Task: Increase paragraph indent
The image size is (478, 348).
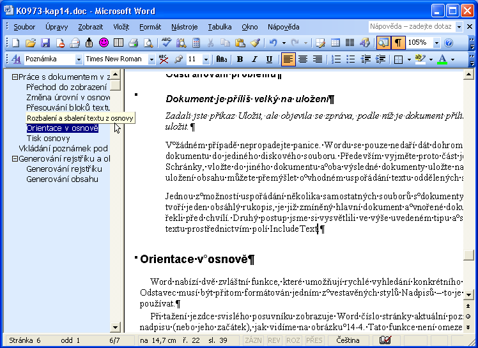Action: pos(380,59)
